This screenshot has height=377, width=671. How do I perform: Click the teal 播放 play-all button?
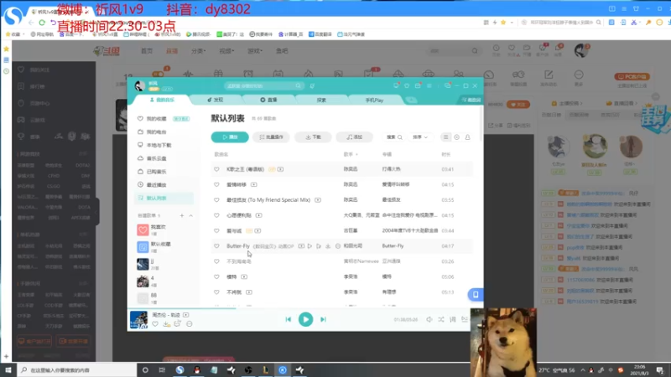pyautogui.click(x=230, y=137)
